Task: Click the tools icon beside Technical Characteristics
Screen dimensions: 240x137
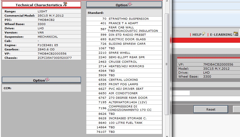Action: (65, 4)
